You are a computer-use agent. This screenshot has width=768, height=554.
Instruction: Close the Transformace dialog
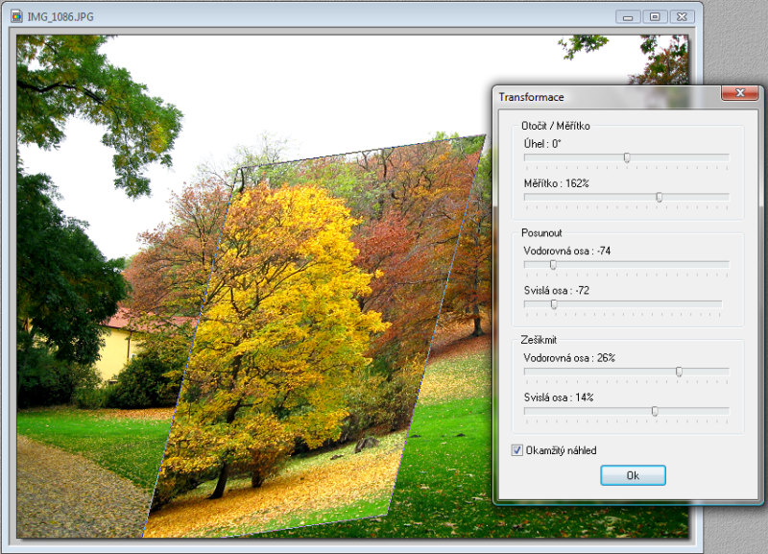(740, 92)
